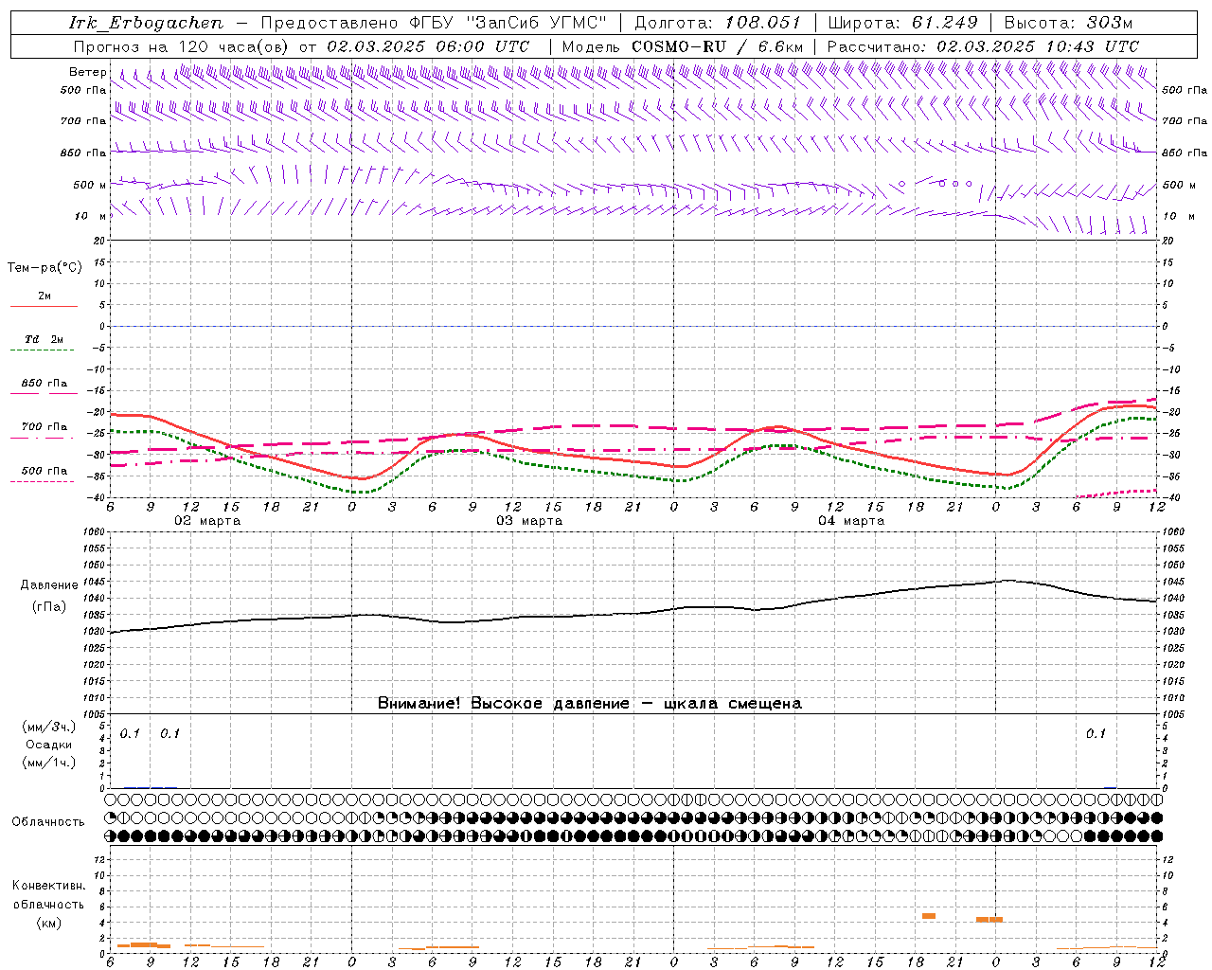1212x970 pixels.
Task: Click the (мм/1ч.) precipitation unit label
Action: (48, 763)
